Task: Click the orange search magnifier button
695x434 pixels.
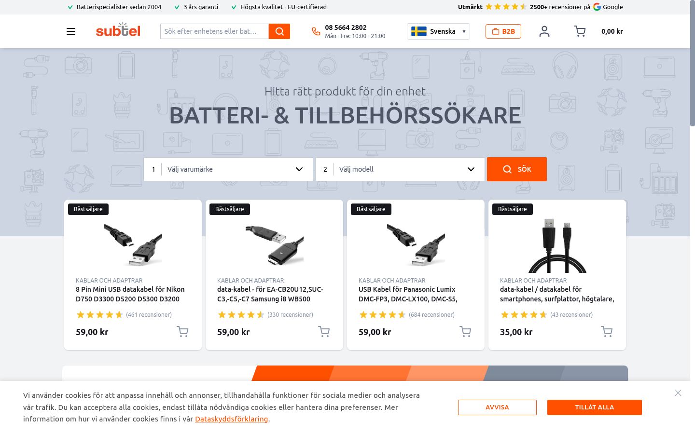Action: point(279,31)
